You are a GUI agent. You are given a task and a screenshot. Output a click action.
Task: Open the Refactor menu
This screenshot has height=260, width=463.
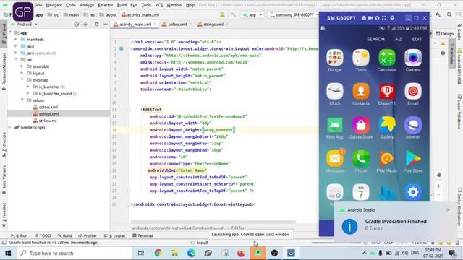click(105, 5)
